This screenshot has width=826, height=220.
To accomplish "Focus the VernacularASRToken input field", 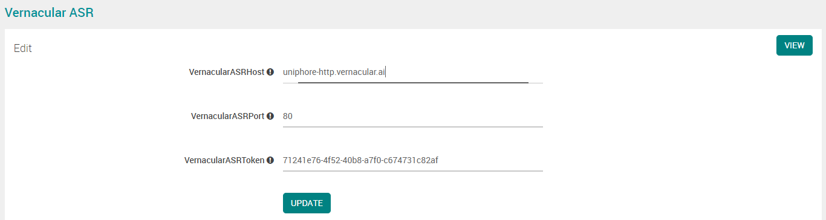I will point(413,160).
